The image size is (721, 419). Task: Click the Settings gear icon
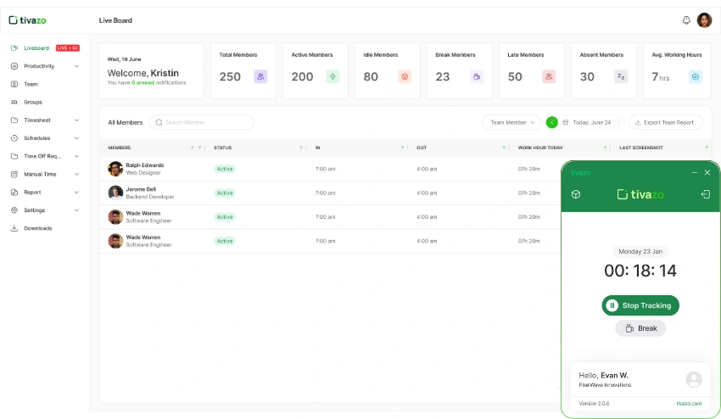[x=14, y=210]
